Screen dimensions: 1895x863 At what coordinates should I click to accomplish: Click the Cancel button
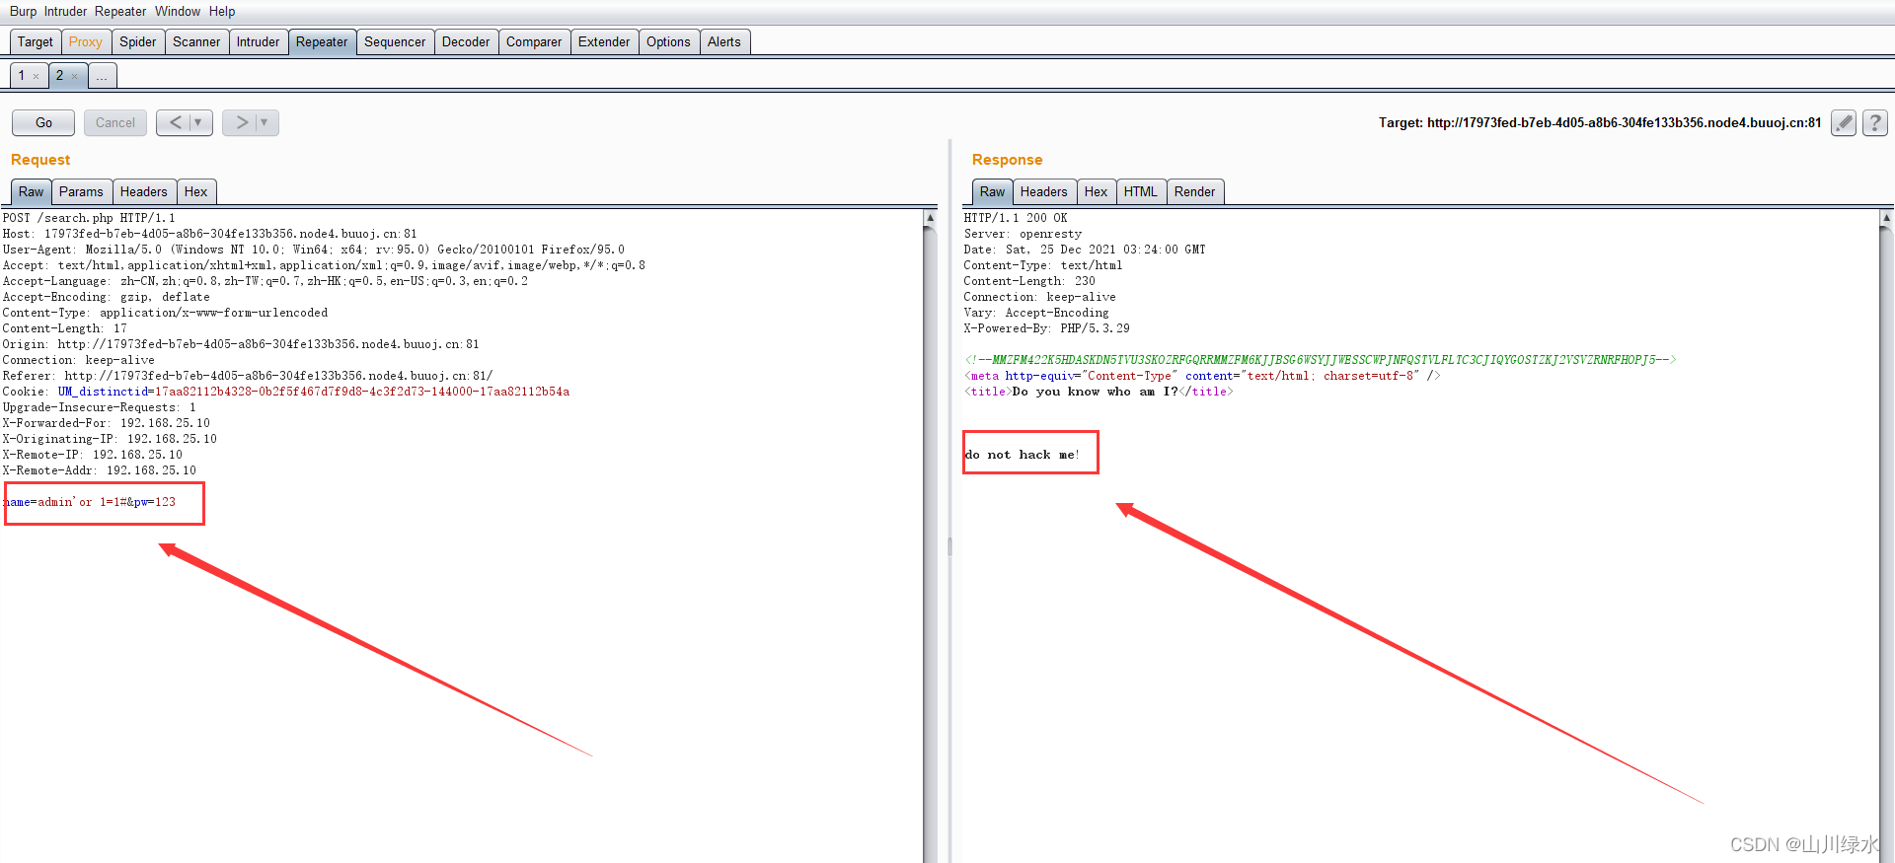click(115, 122)
